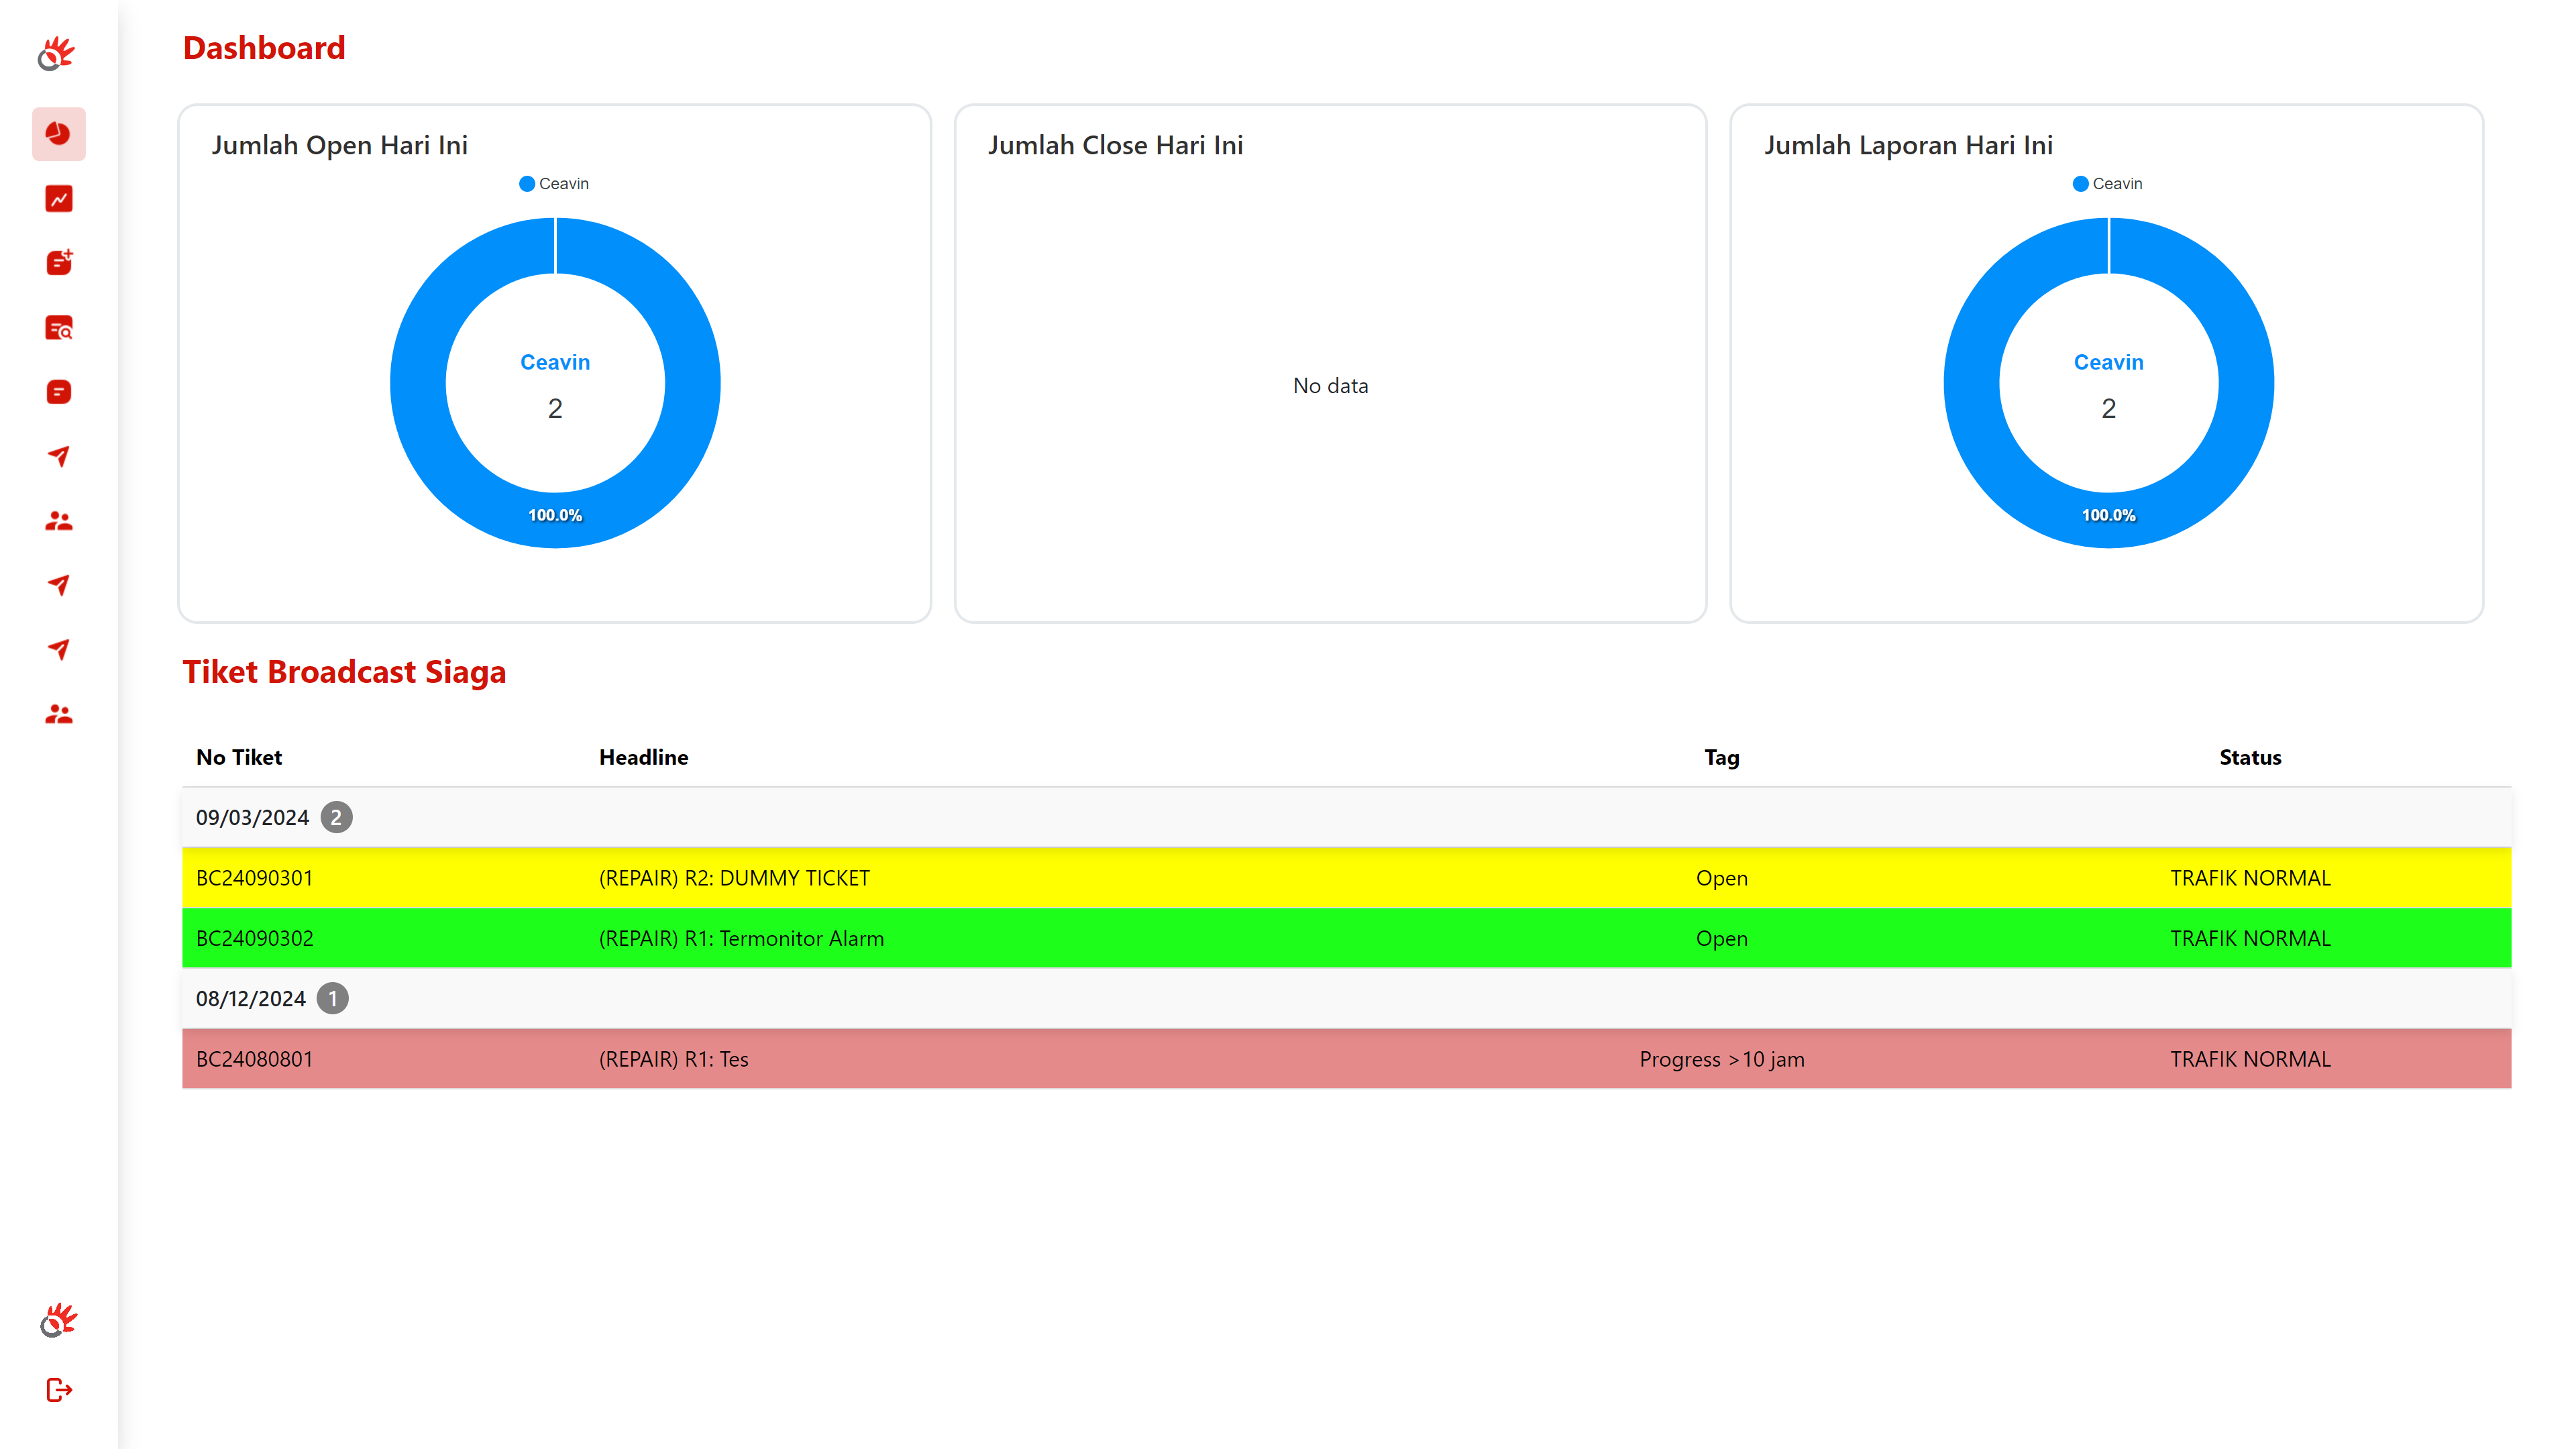
Task: Open the add new ticket sidebar icon
Action: (59, 263)
